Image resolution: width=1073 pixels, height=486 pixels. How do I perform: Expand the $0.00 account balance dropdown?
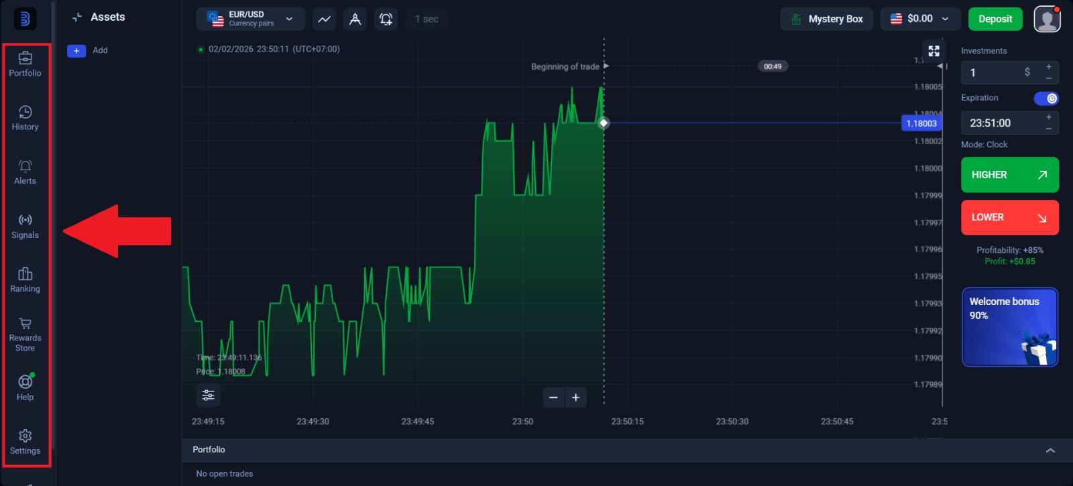pyautogui.click(x=919, y=19)
